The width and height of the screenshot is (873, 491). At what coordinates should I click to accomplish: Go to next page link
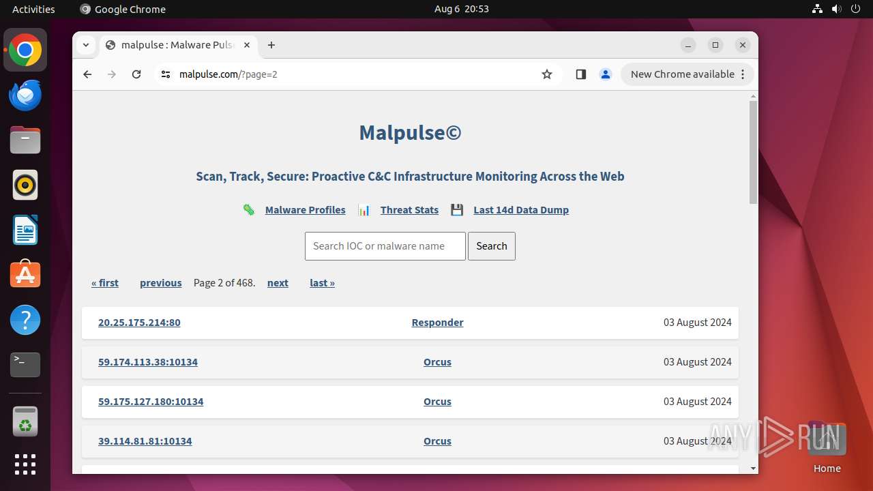tap(278, 283)
